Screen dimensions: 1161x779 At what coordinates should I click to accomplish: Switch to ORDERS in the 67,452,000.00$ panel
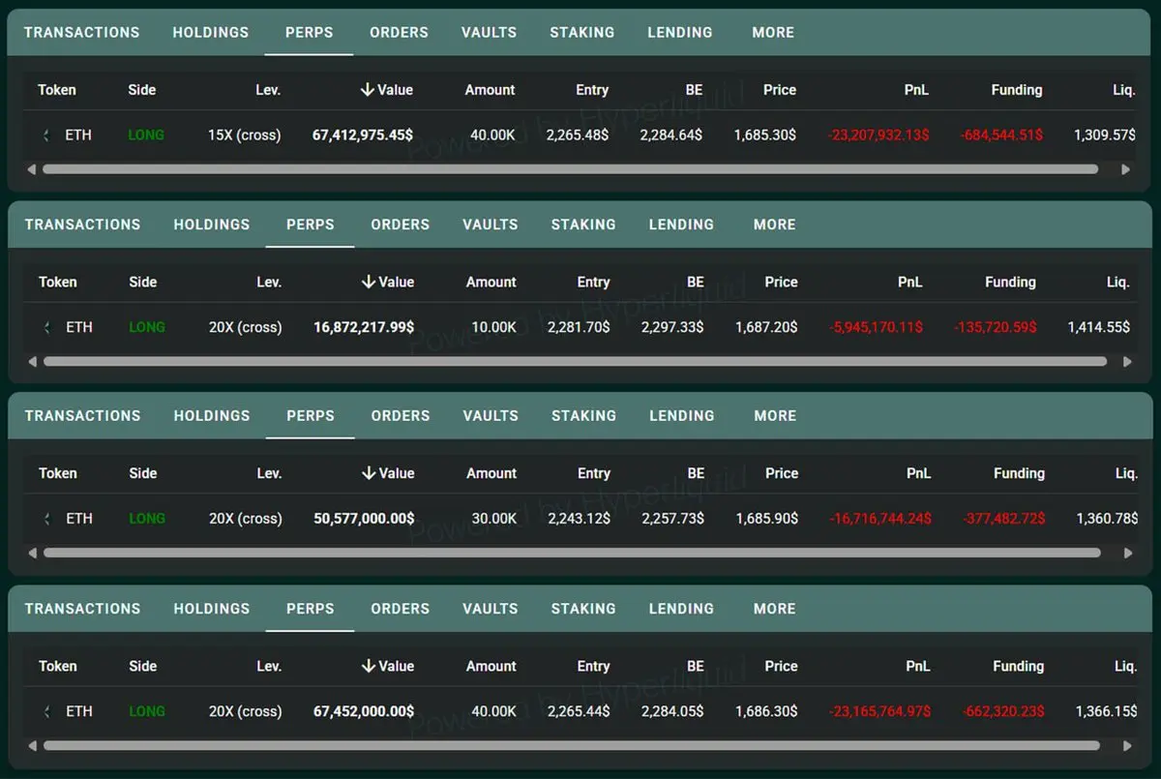(400, 609)
